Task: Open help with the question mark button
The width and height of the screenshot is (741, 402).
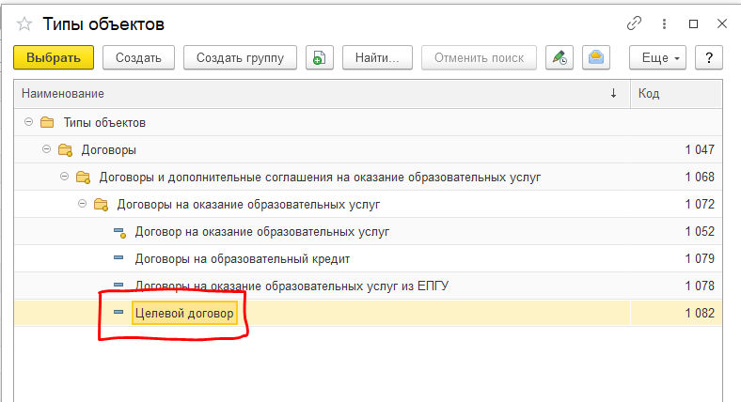Action: (708, 57)
